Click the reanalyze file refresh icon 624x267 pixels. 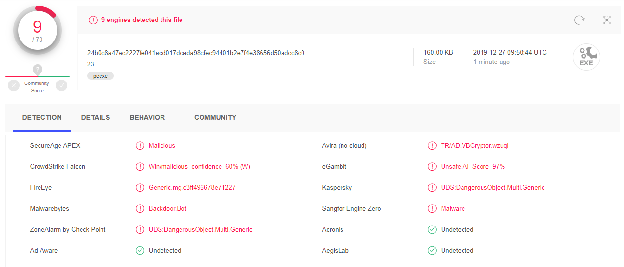pyautogui.click(x=579, y=20)
